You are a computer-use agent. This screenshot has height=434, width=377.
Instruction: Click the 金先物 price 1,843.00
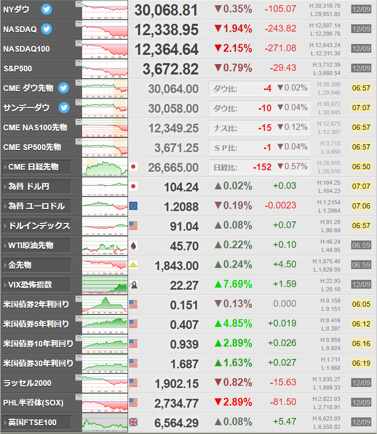tap(177, 266)
